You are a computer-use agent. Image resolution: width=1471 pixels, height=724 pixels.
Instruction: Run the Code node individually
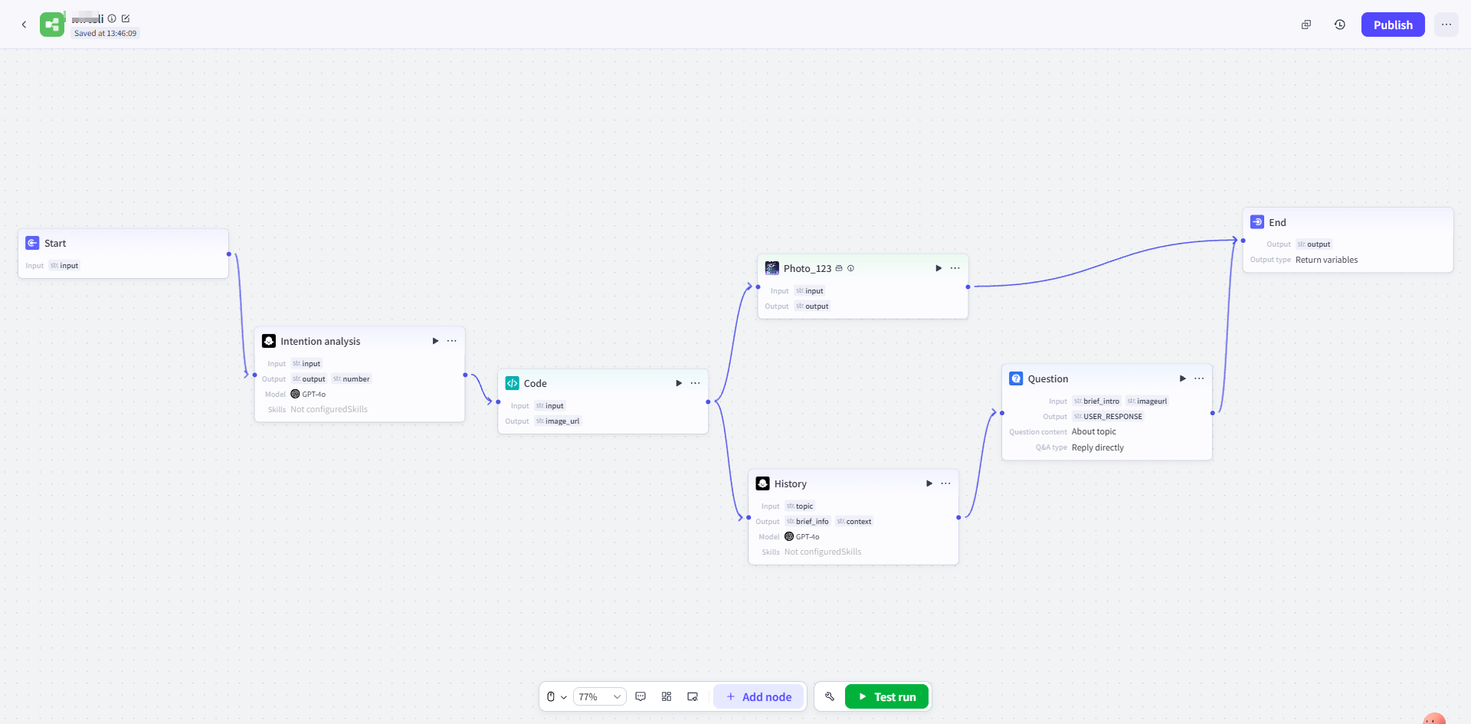pos(678,383)
